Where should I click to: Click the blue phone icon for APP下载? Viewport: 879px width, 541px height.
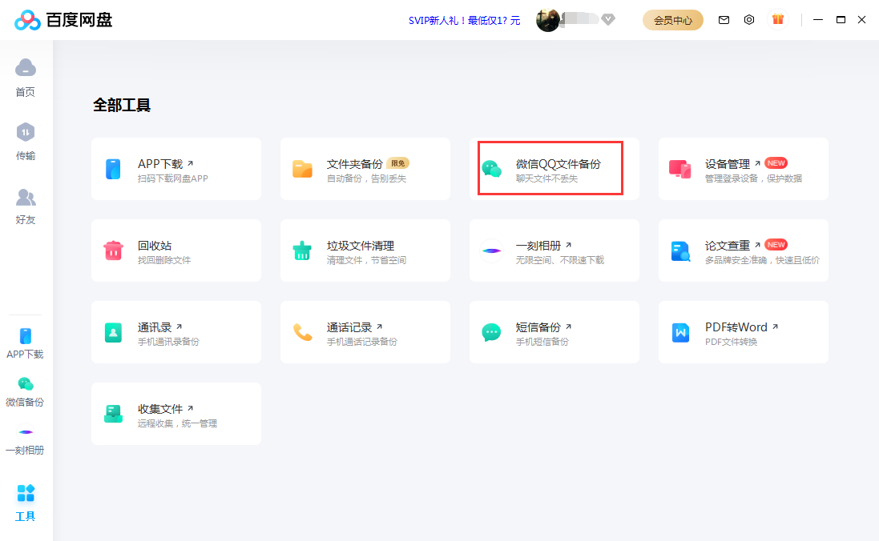113,169
